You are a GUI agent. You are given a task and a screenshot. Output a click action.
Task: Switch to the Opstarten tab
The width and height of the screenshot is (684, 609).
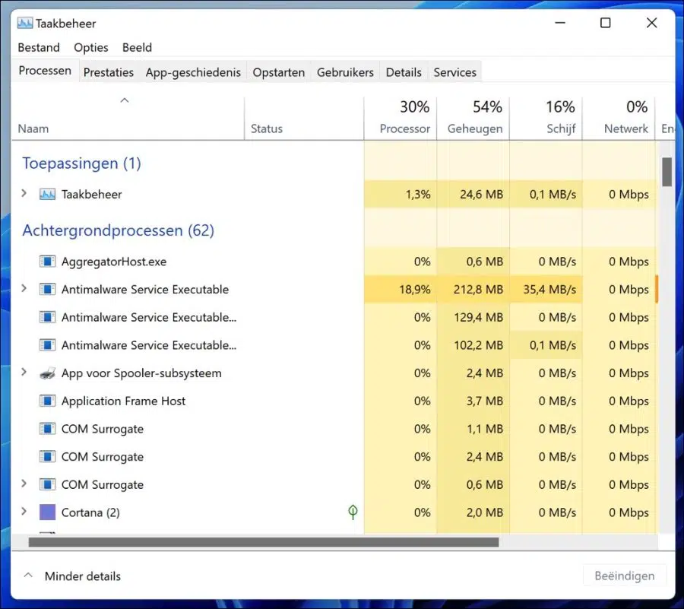coord(279,72)
